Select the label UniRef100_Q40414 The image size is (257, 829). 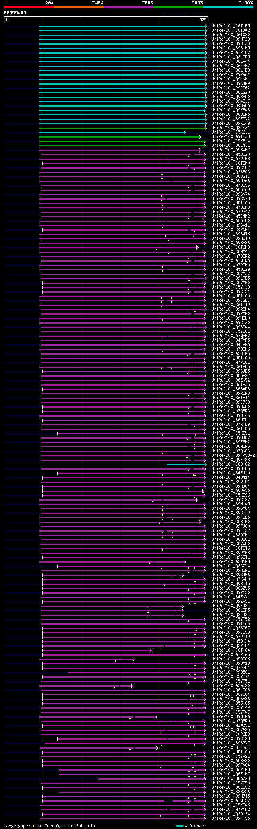[x=230, y=477]
